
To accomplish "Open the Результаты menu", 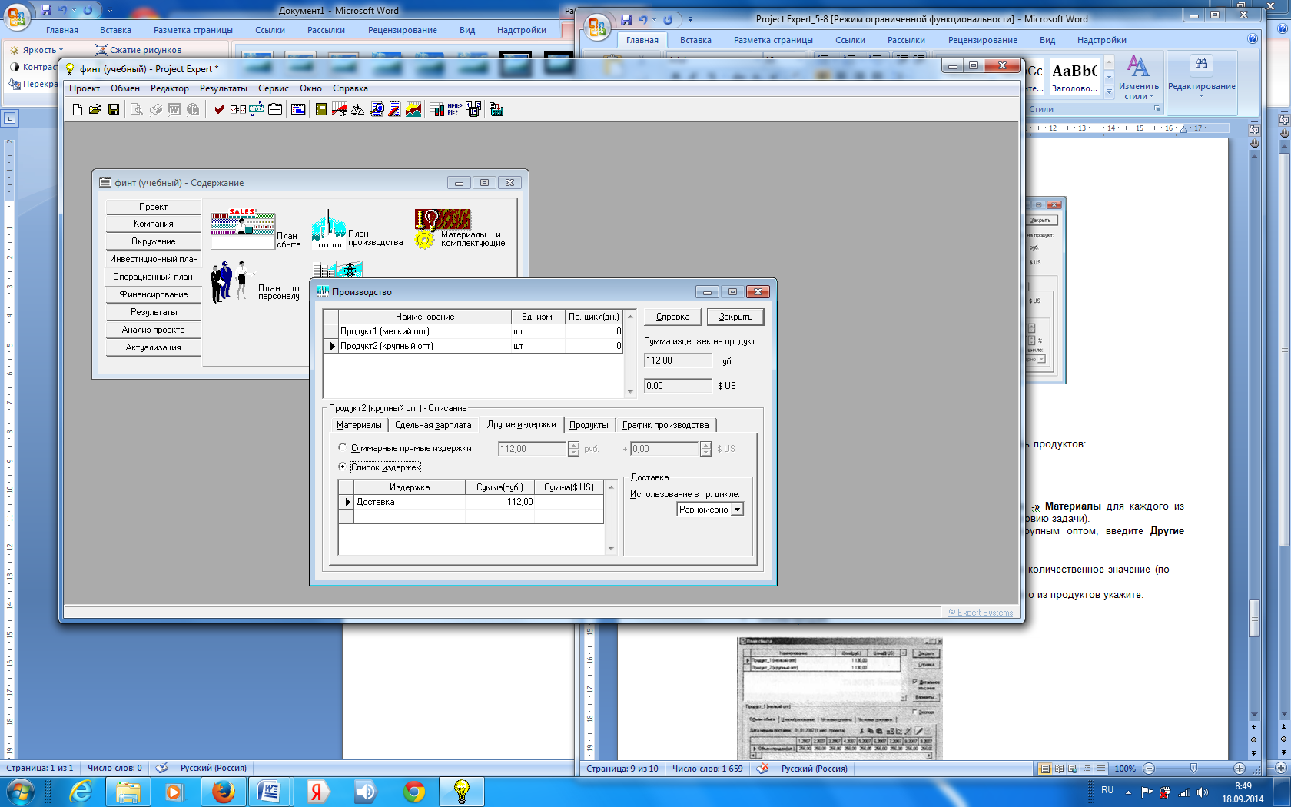I will (224, 88).
